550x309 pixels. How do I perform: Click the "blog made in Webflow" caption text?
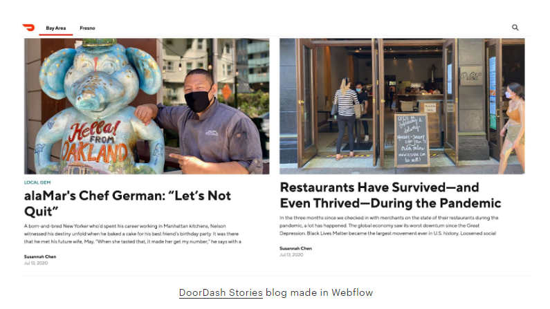(x=319, y=292)
